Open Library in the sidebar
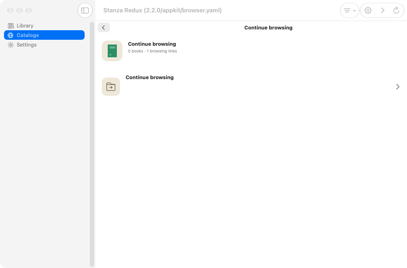The width and height of the screenshot is (407, 268). tap(44, 25)
